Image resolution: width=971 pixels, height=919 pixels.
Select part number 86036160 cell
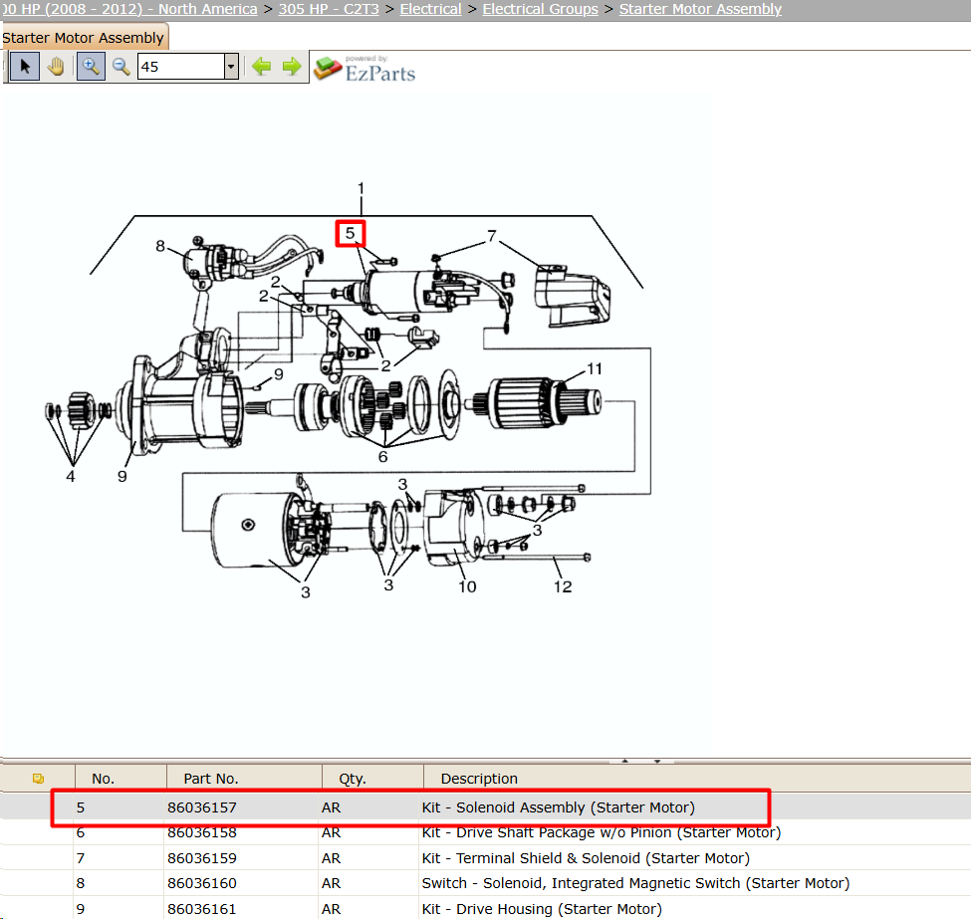(202, 883)
